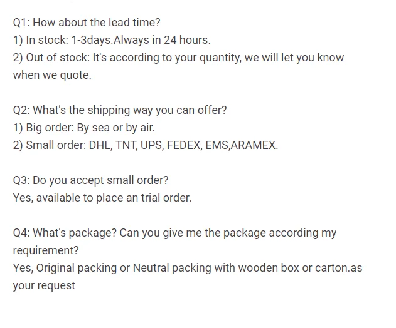This screenshot has width=396, height=328.
Task: Click the Q1 lead time question
Action: (87, 23)
